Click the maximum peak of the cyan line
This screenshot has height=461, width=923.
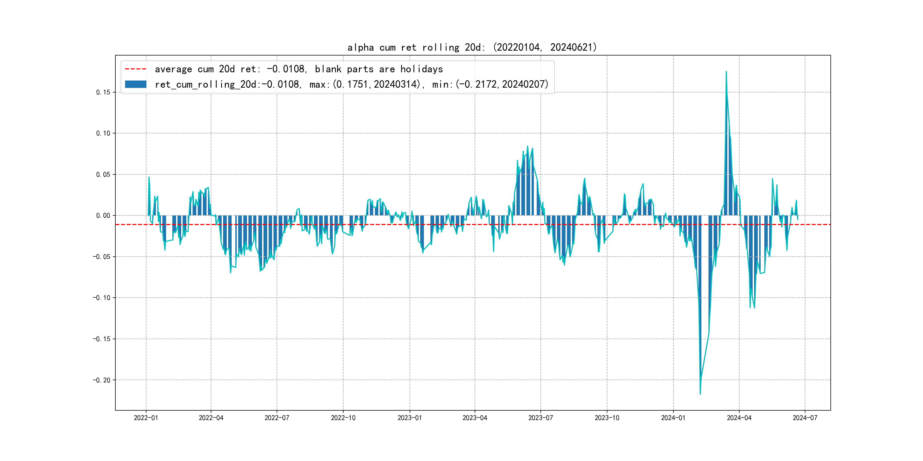726,72
